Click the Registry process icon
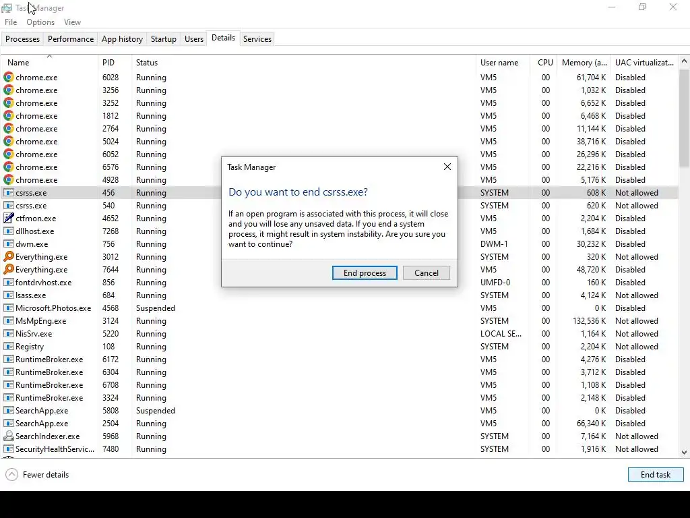690x518 pixels. (x=8, y=346)
